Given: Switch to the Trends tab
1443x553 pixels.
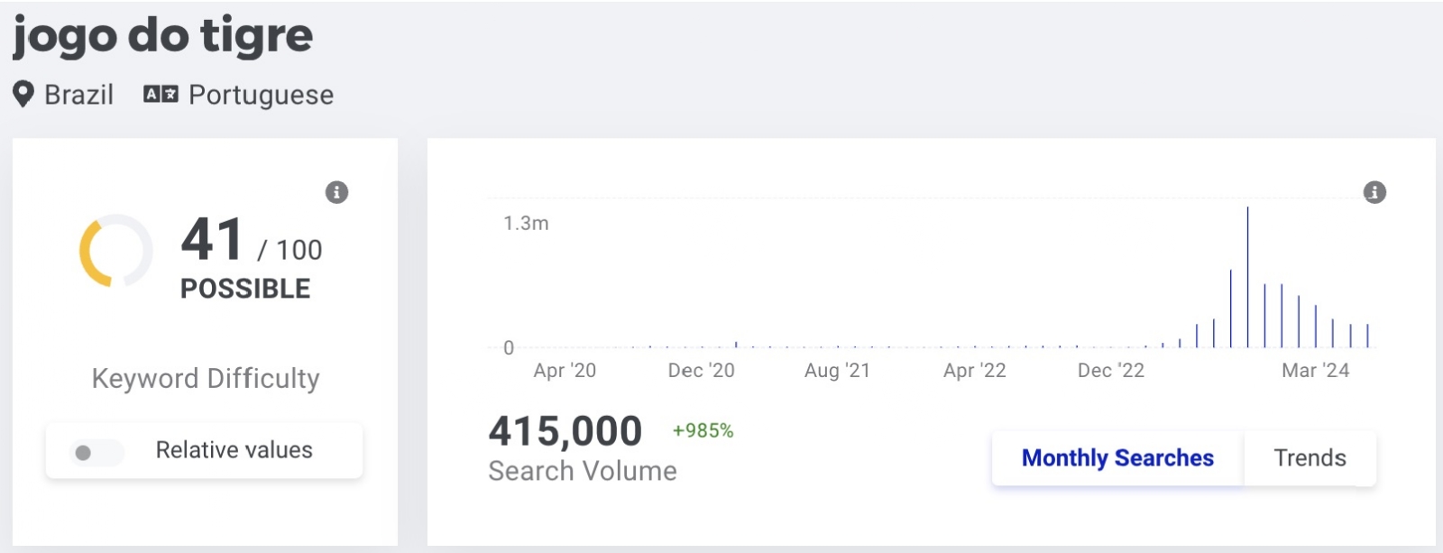Looking at the screenshot, I should click(x=1310, y=458).
